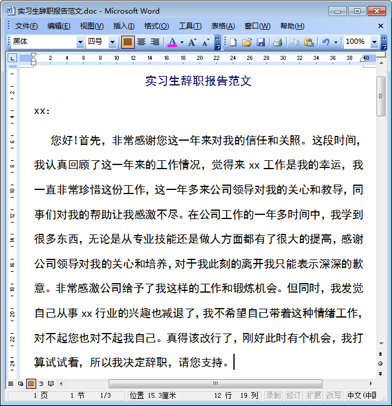Click the undo arrow icon

pyautogui.click(x=325, y=42)
